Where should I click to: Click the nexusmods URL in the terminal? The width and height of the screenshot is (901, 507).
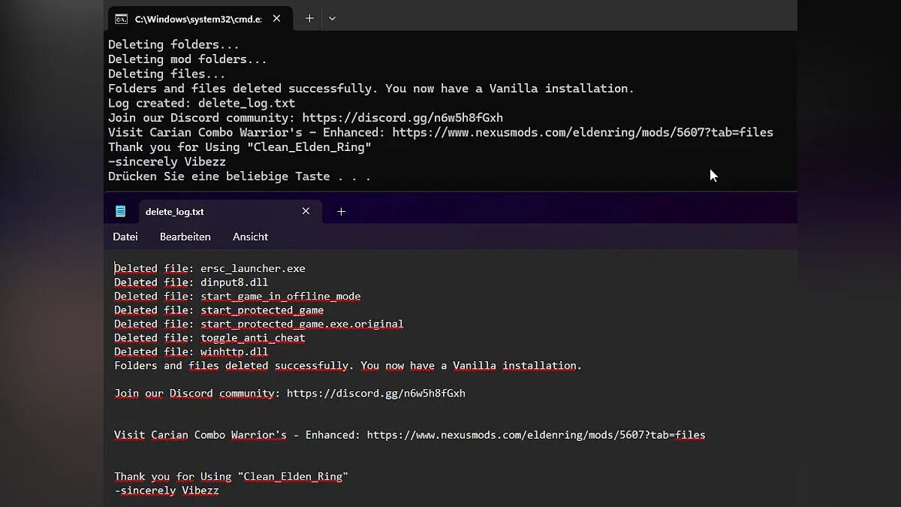582,132
